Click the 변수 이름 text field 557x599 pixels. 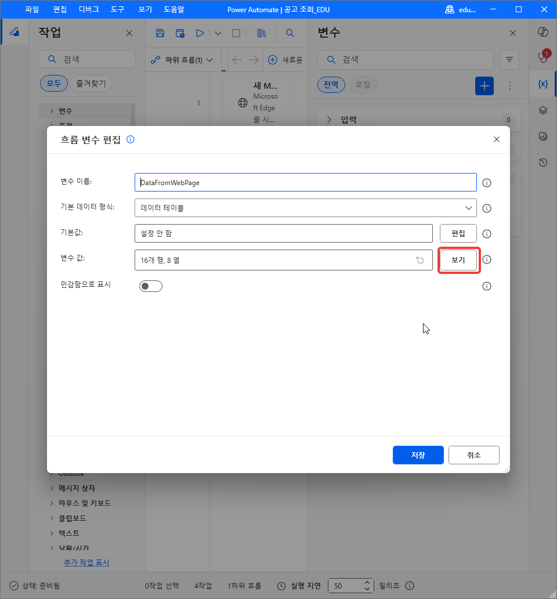click(x=305, y=182)
